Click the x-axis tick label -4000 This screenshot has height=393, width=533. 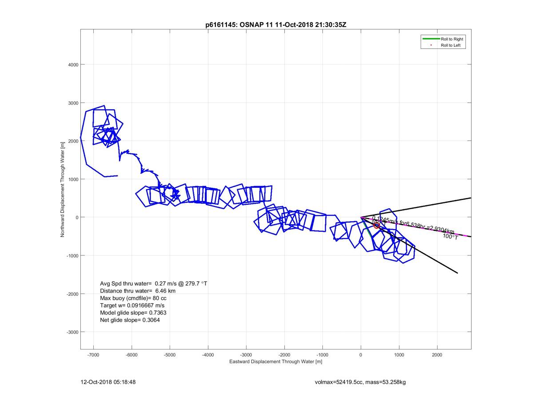click(208, 355)
